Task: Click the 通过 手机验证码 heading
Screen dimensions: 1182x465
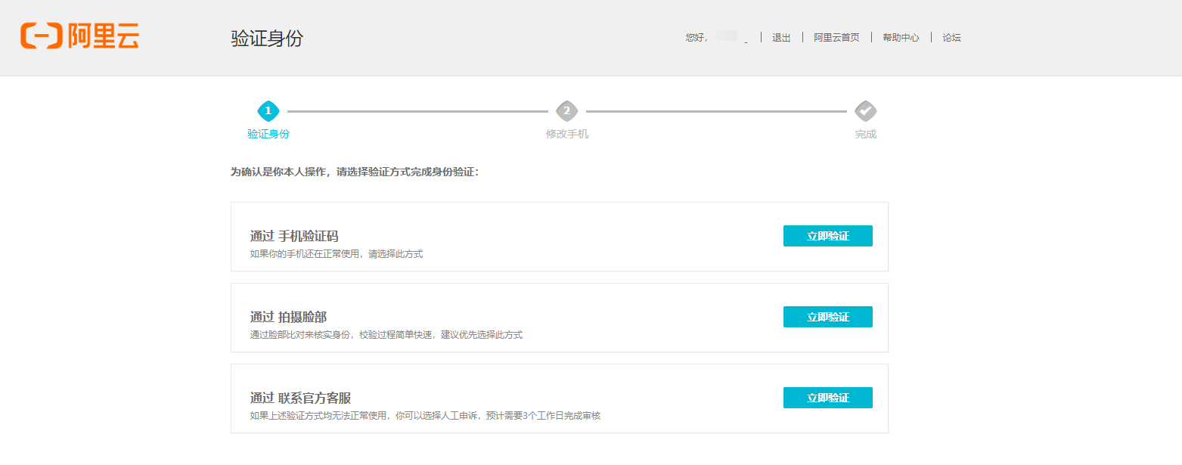Action: (x=294, y=236)
